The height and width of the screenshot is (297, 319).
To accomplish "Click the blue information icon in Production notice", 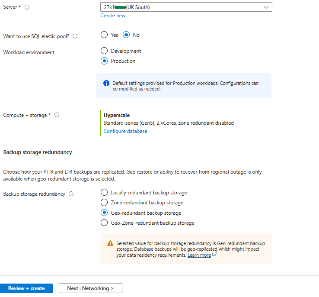I will click(106, 83).
